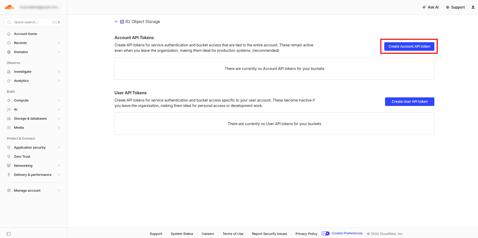This screenshot has width=478, height=238.
Task: Click the search magnifier icon
Action: (9, 22)
